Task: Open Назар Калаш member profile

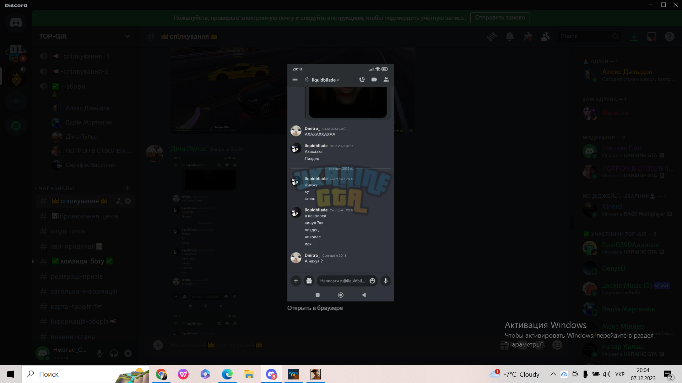Action: [x=628, y=350]
